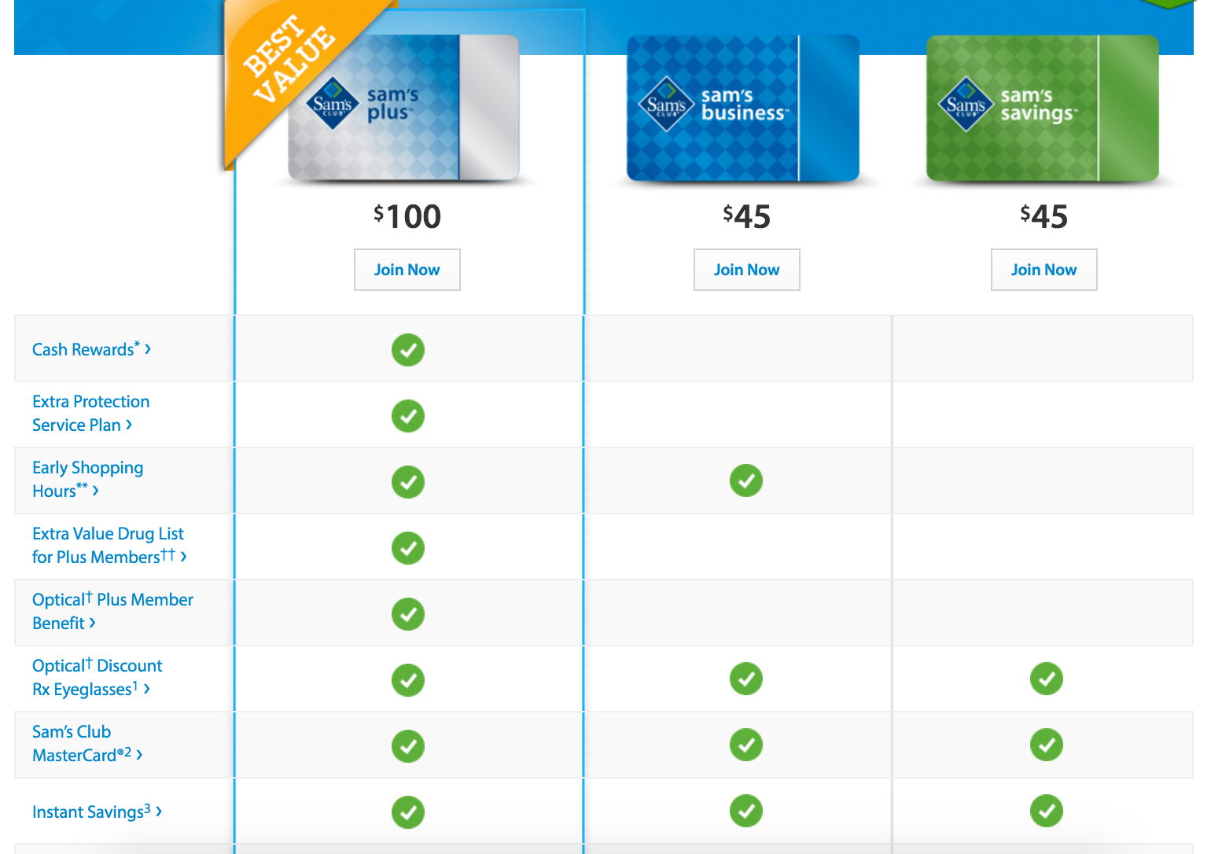1211x854 pixels.
Task: Open Extra Value Drug List link
Action: 109,546
